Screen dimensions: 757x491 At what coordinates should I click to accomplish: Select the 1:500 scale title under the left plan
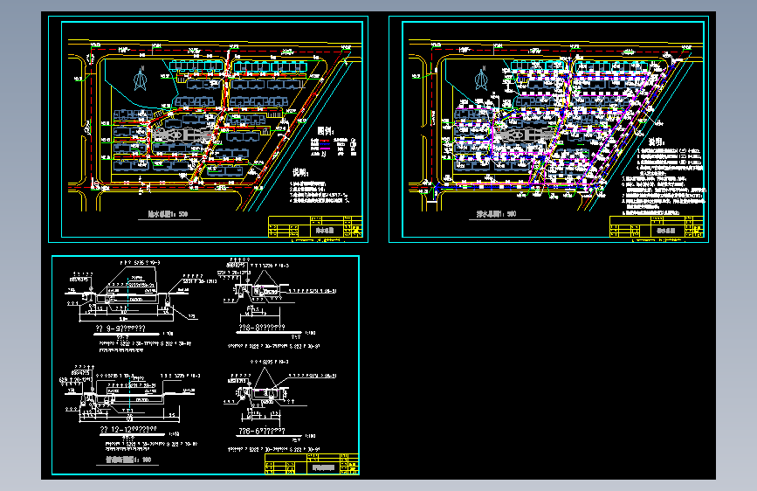point(168,214)
